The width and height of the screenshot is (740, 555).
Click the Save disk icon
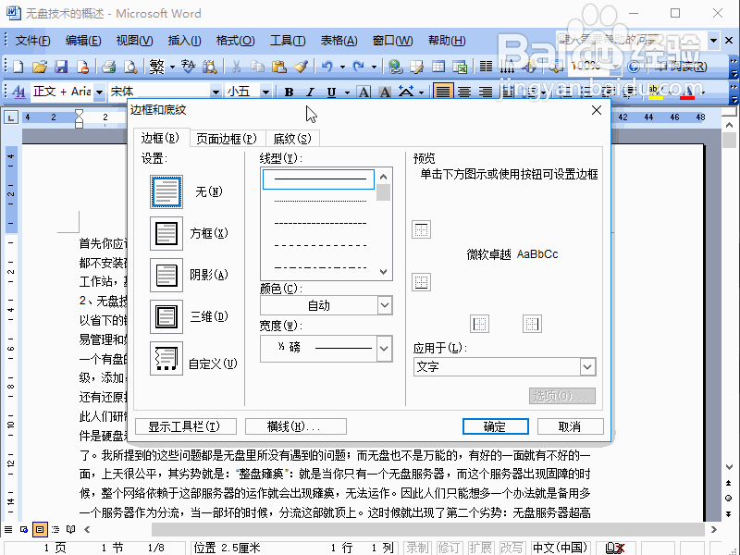(61, 67)
